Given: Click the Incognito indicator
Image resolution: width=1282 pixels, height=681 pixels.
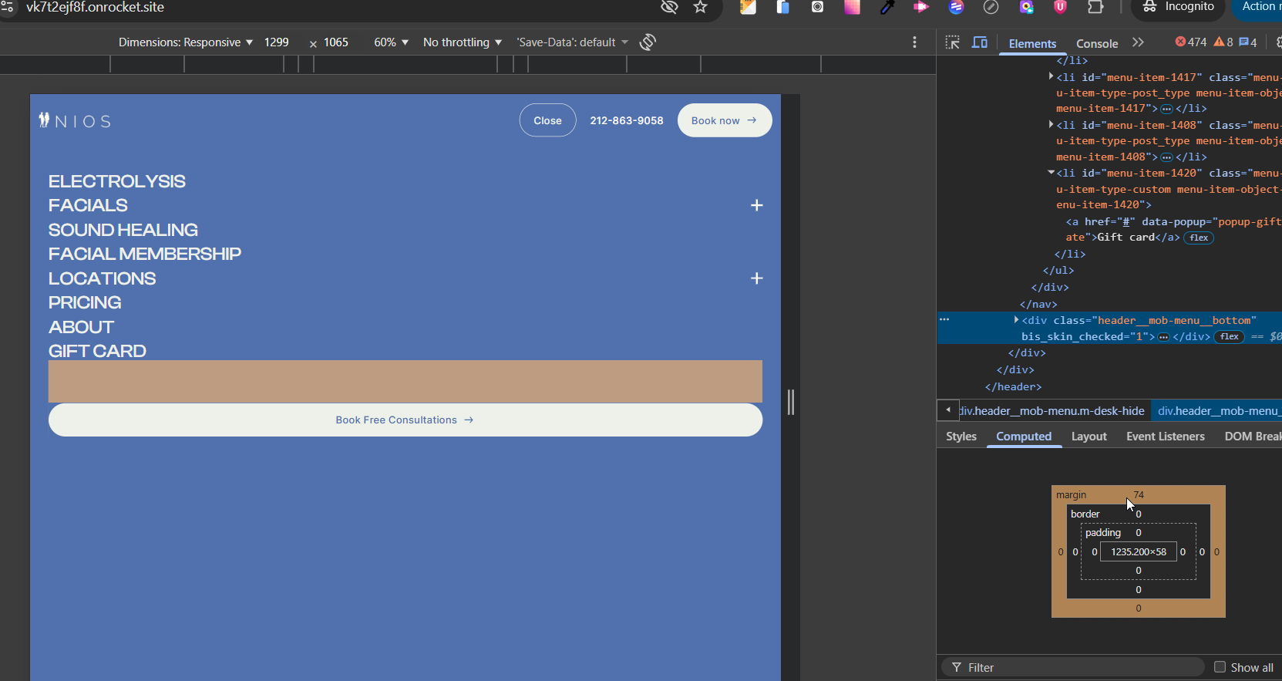Looking at the screenshot, I should (1179, 7).
